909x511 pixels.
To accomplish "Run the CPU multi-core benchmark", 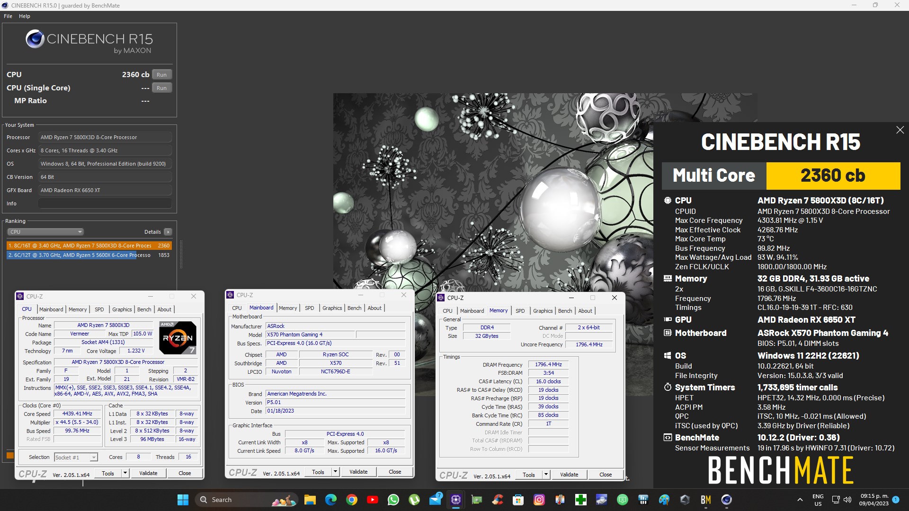I will coord(162,75).
